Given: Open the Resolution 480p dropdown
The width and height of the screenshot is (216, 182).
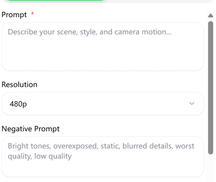Looking at the screenshot, I should click(103, 104).
